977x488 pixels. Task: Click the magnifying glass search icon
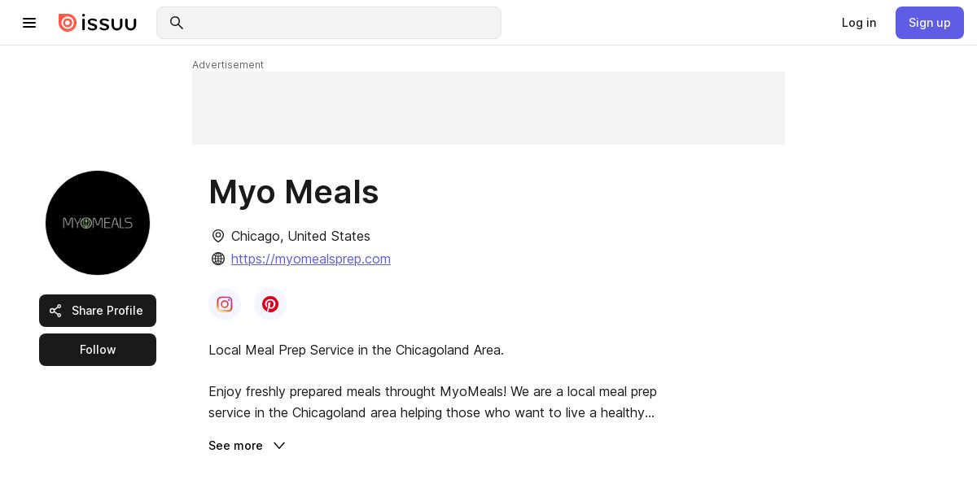pos(176,23)
